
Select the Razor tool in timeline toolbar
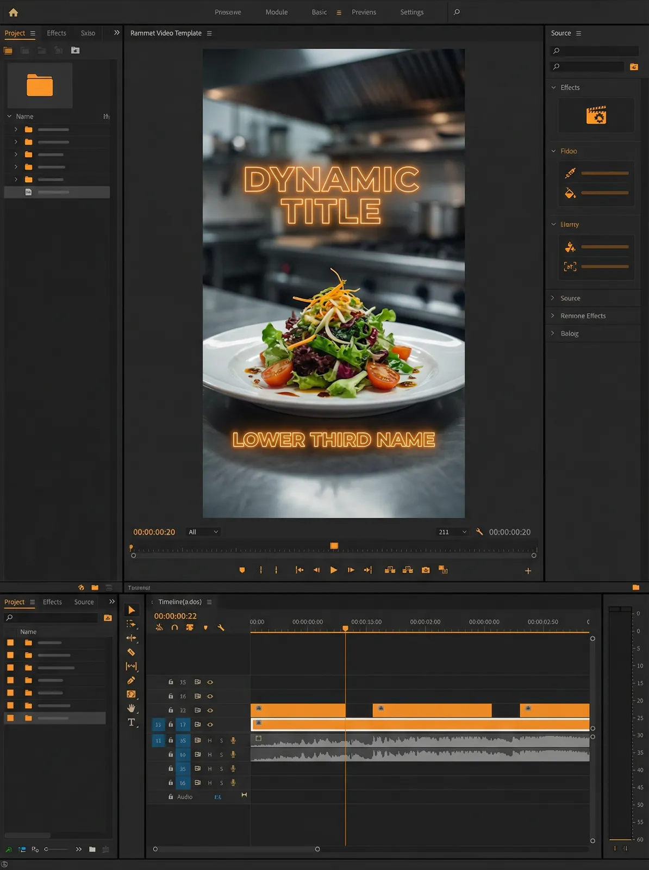[131, 652]
